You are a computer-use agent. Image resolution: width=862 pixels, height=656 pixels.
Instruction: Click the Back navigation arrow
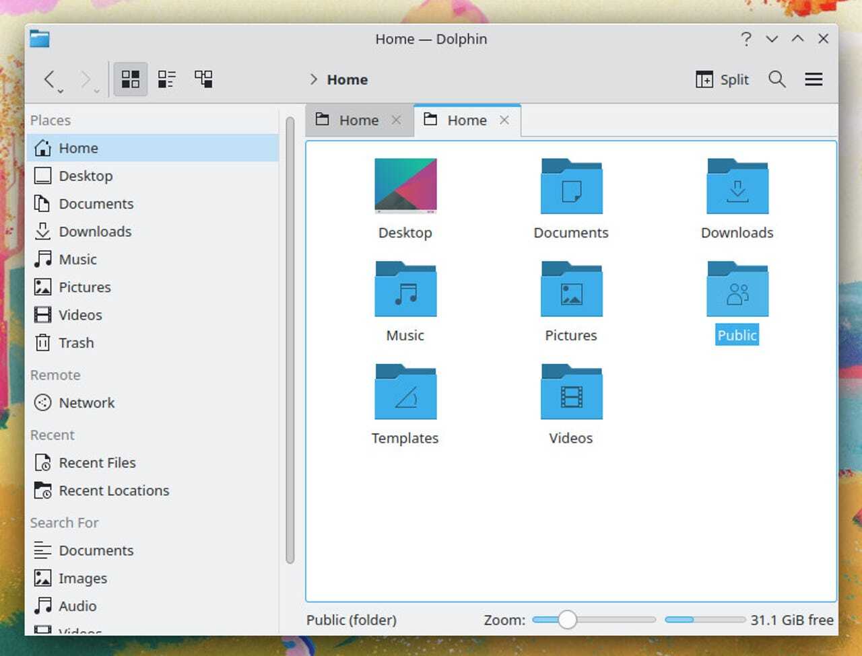(49, 79)
